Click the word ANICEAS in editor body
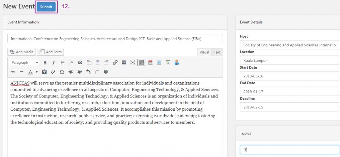This screenshot has height=157, width=340. click(x=20, y=83)
